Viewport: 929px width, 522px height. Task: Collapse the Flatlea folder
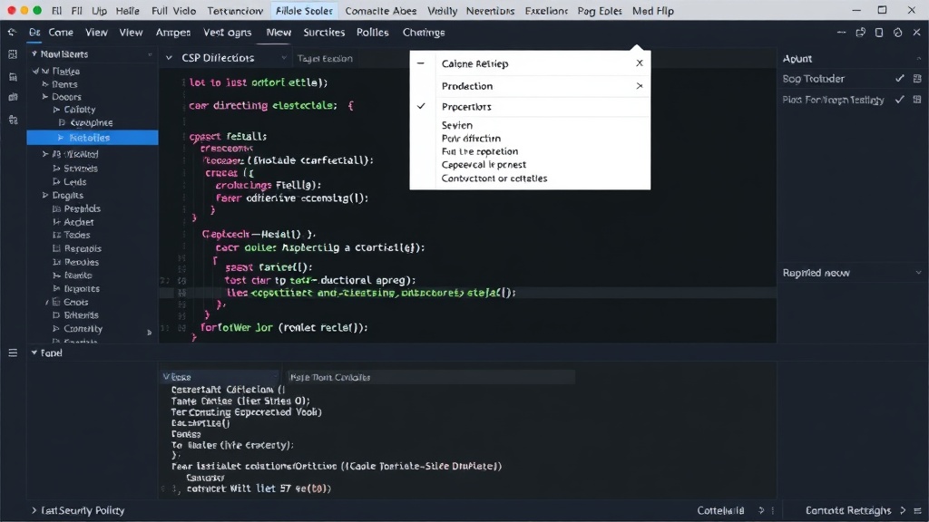point(36,71)
